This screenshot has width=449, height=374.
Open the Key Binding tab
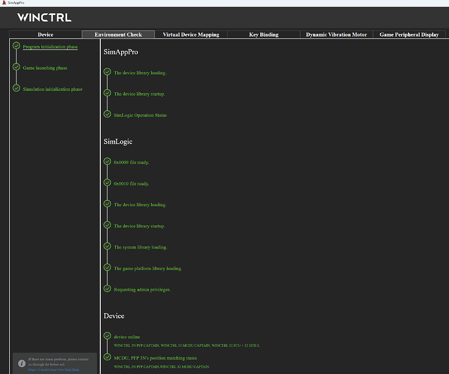(264, 34)
